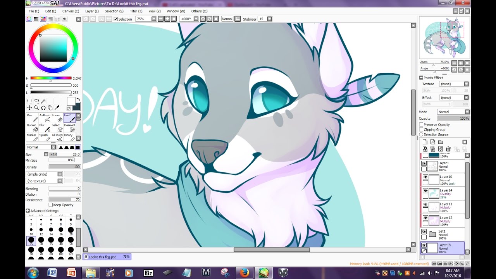Open the Canvas menu
The height and width of the screenshot is (279, 496).
(x=71, y=11)
